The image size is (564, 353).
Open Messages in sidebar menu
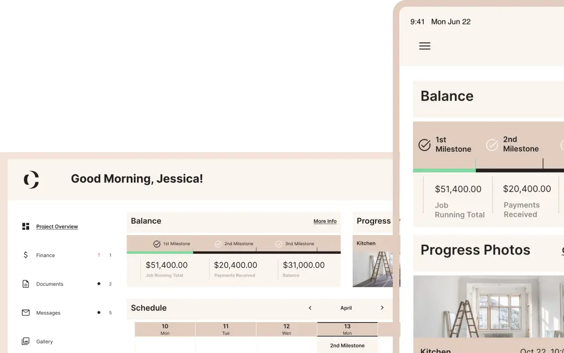click(x=48, y=313)
